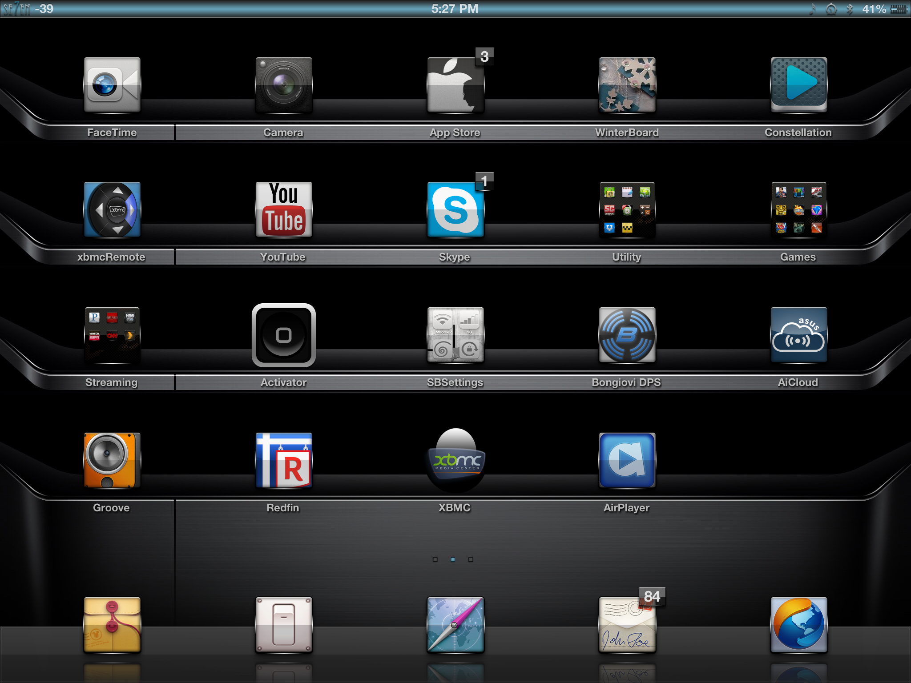Open WinterBoard theming app
The image size is (911, 683).
(x=627, y=84)
